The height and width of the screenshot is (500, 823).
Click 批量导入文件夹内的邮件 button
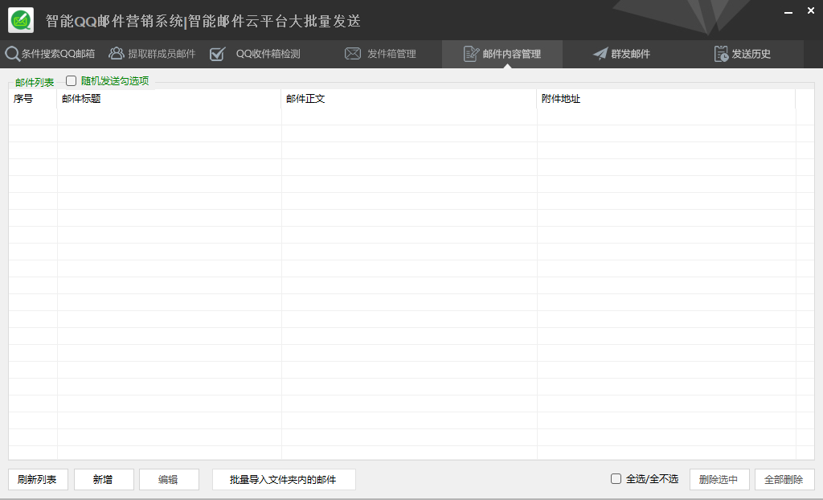coord(284,480)
